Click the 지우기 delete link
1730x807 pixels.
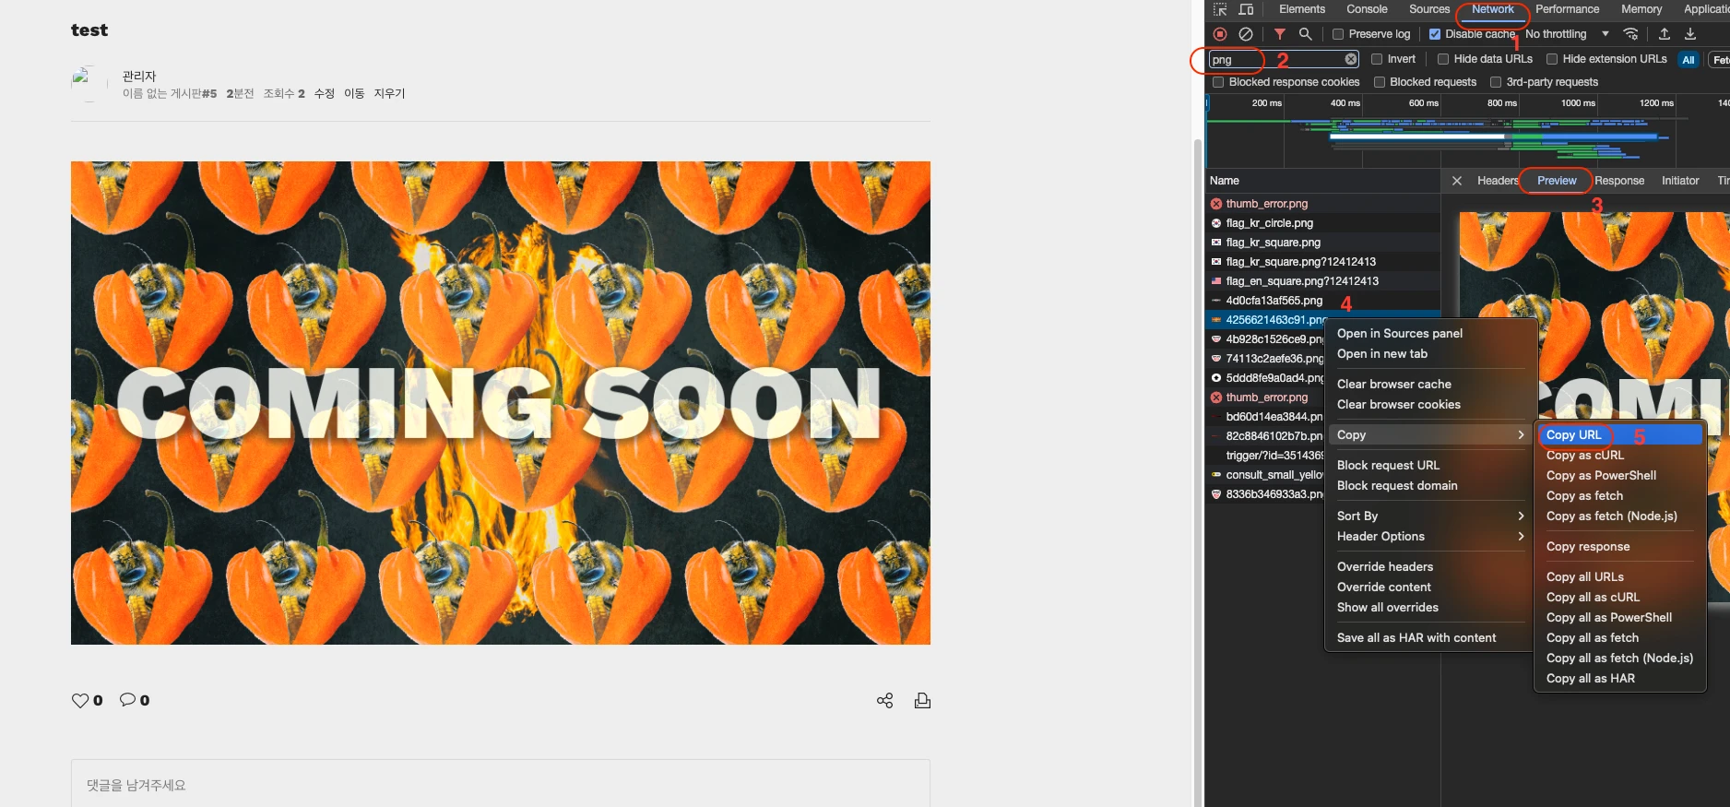pos(389,93)
